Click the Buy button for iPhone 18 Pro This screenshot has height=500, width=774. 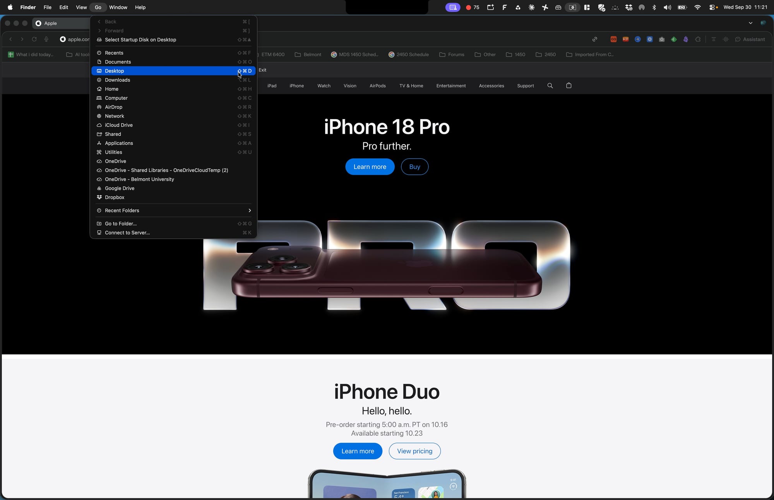414,167
